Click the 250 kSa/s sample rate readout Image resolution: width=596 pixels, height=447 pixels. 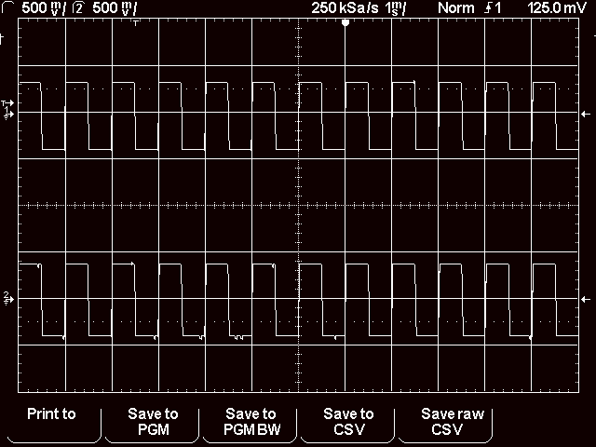click(345, 8)
